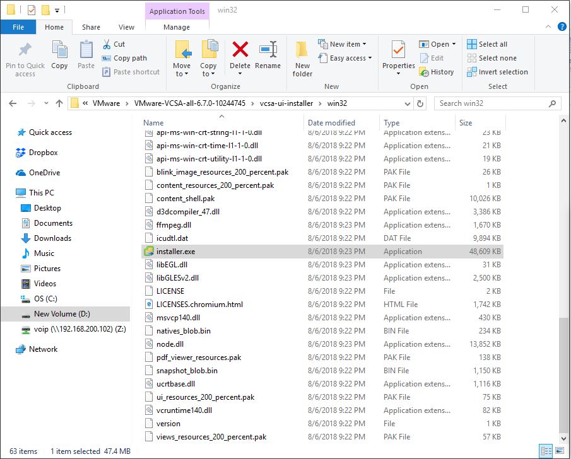571x459 pixels.
Task: Click the Search win32 input field
Action: tap(491, 103)
